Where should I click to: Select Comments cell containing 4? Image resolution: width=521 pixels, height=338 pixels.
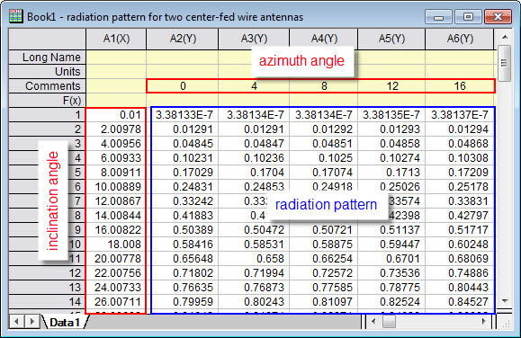pyautogui.click(x=254, y=86)
